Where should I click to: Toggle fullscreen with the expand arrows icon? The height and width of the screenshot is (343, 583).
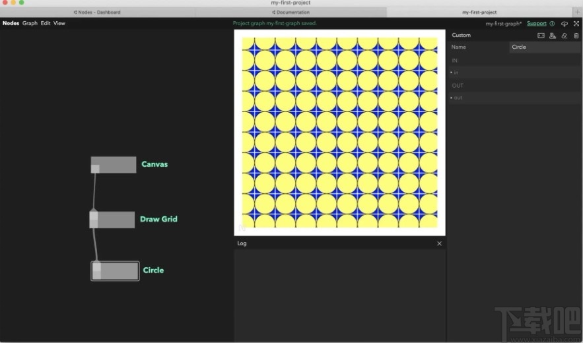[576, 23]
